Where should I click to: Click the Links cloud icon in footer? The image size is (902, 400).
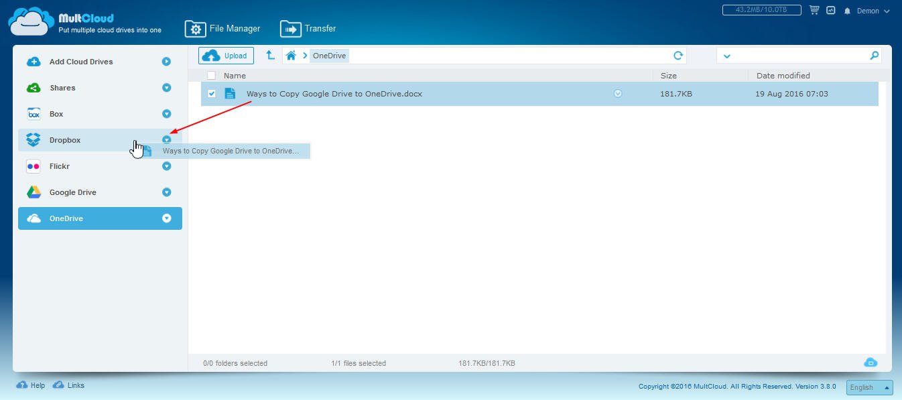58,385
